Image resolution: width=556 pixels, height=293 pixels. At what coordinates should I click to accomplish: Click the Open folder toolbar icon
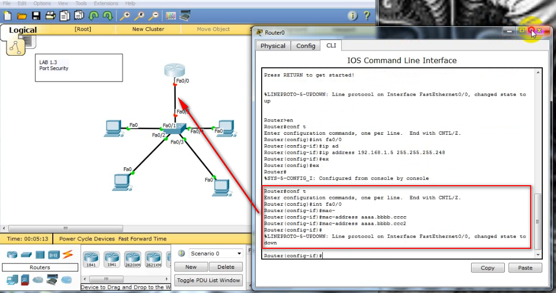pos(22,16)
